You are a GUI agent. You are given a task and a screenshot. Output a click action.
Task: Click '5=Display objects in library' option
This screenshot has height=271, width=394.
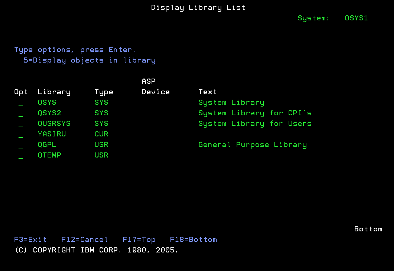[x=89, y=61]
